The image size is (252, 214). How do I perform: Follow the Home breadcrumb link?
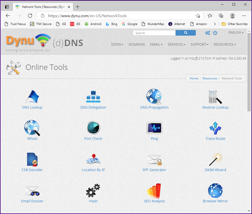194,78
